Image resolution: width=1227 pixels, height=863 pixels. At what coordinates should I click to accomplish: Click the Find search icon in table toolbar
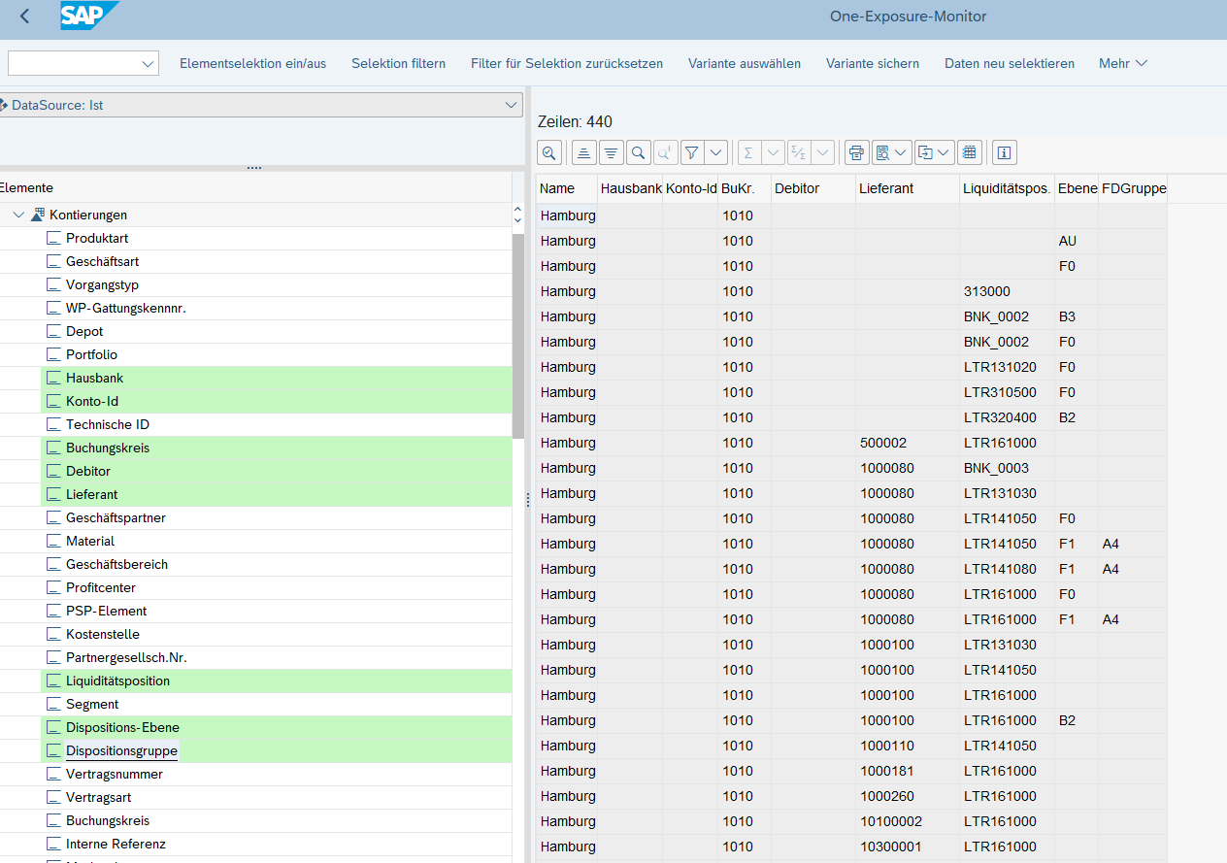638,152
